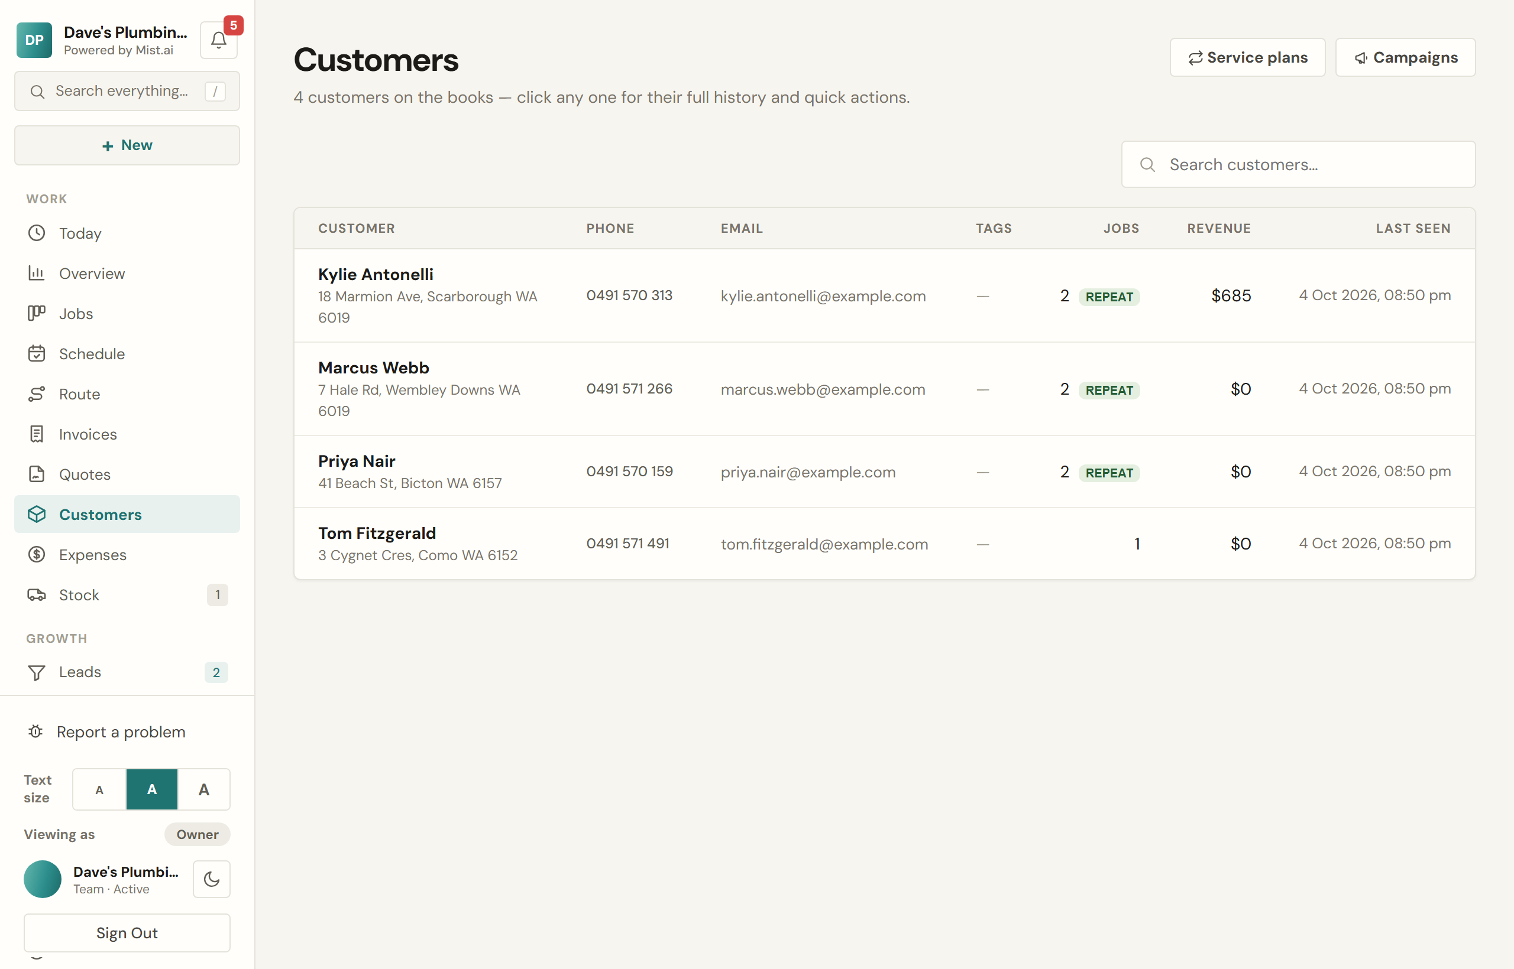Click the Leads funnel icon
1514x969 pixels.
click(x=37, y=672)
